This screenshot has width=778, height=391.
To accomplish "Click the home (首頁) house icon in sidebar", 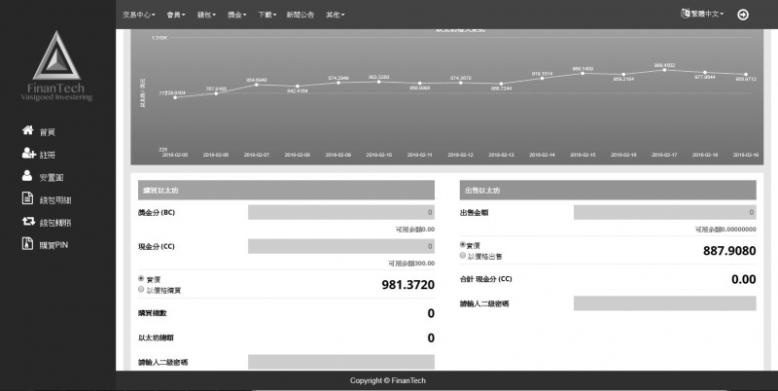I will coord(27,131).
